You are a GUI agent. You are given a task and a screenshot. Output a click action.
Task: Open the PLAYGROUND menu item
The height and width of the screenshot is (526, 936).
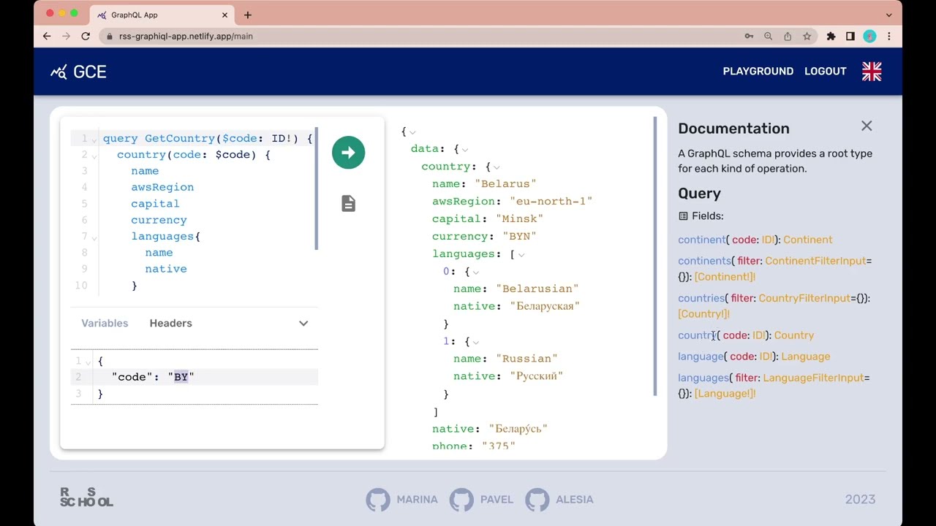758,71
